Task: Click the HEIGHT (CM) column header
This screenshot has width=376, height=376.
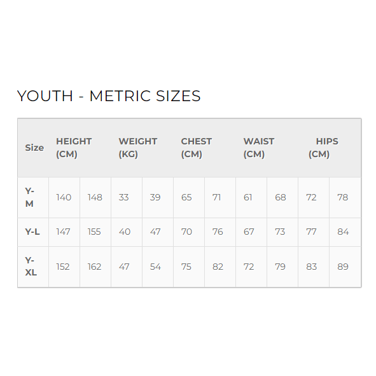Action: click(74, 148)
